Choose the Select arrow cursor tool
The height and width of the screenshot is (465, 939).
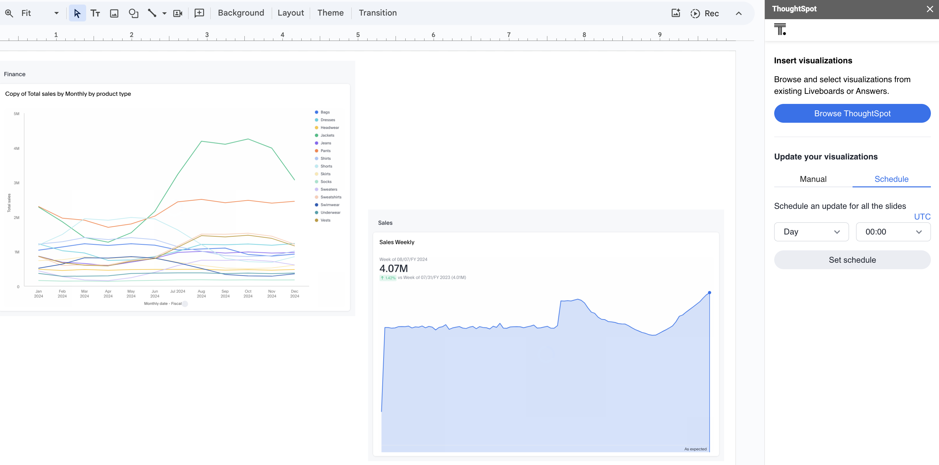click(77, 13)
